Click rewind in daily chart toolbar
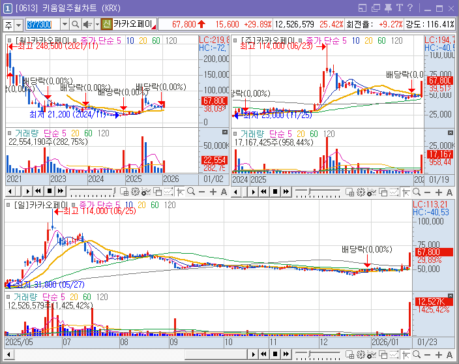Viewport: 459px width, 364px height. click(264, 354)
